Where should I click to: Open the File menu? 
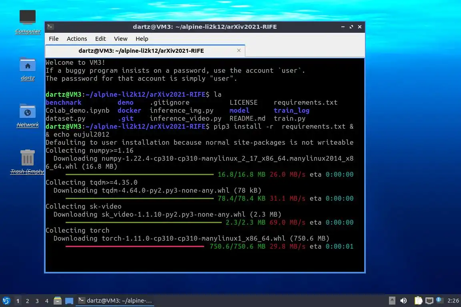(54, 39)
